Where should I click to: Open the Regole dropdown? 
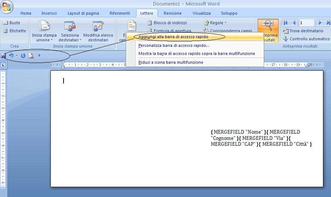coord(215,23)
